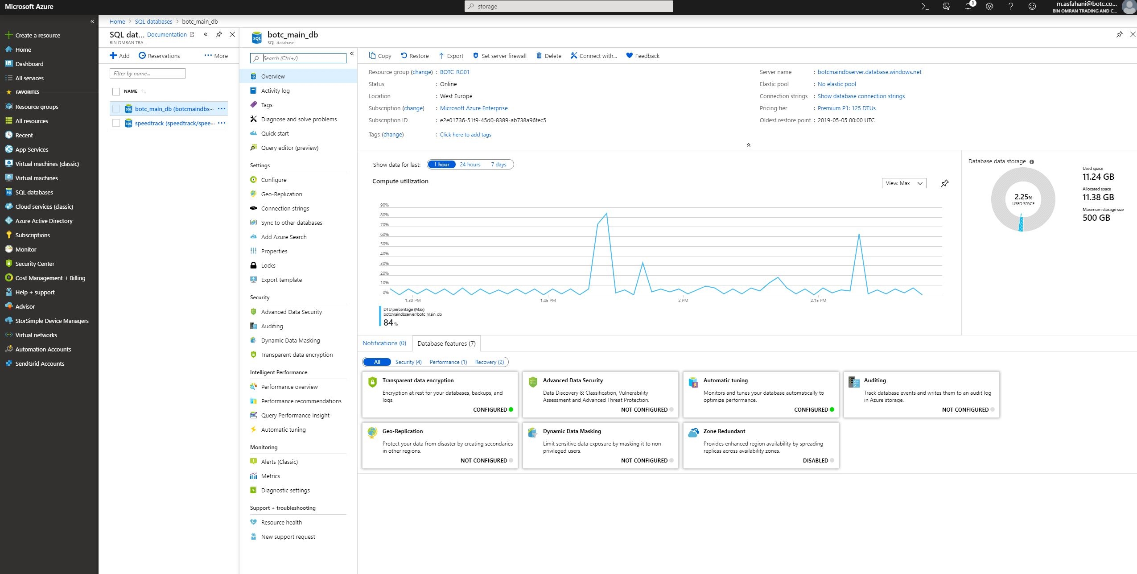The image size is (1137, 574).
Task: Click Show database connection strings link
Action: pos(861,96)
